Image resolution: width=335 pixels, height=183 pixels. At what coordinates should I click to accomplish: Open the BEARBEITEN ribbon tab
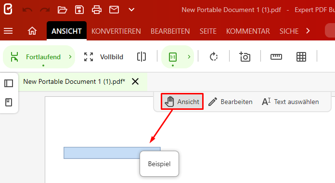170,31
